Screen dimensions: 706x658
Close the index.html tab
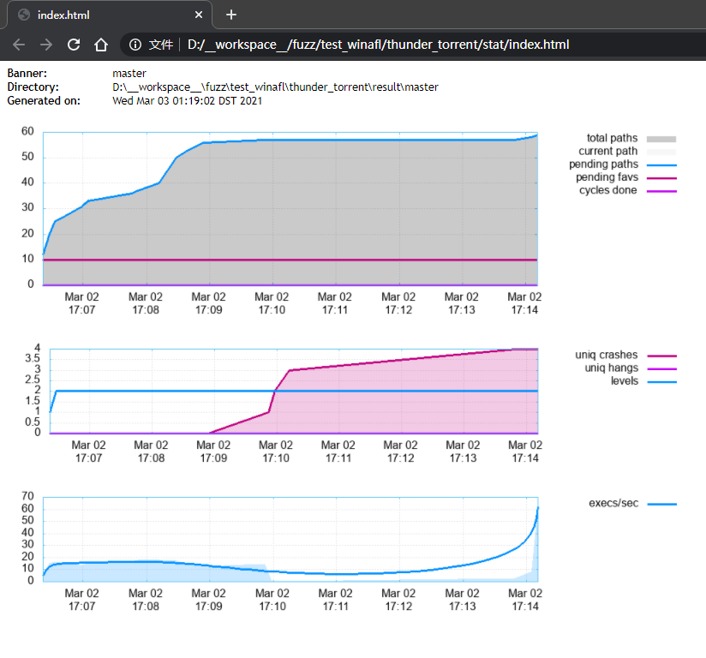(x=199, y=15)
